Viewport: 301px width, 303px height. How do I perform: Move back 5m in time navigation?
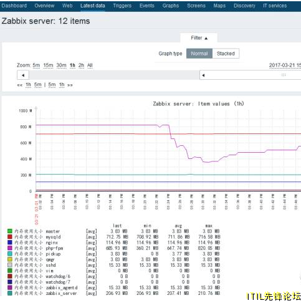(x=38, y=85)
